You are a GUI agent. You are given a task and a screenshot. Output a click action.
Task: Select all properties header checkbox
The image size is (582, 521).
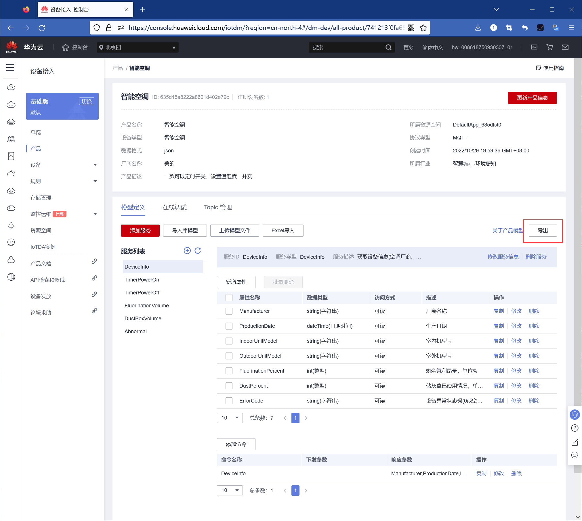click(x=229, y=298)
